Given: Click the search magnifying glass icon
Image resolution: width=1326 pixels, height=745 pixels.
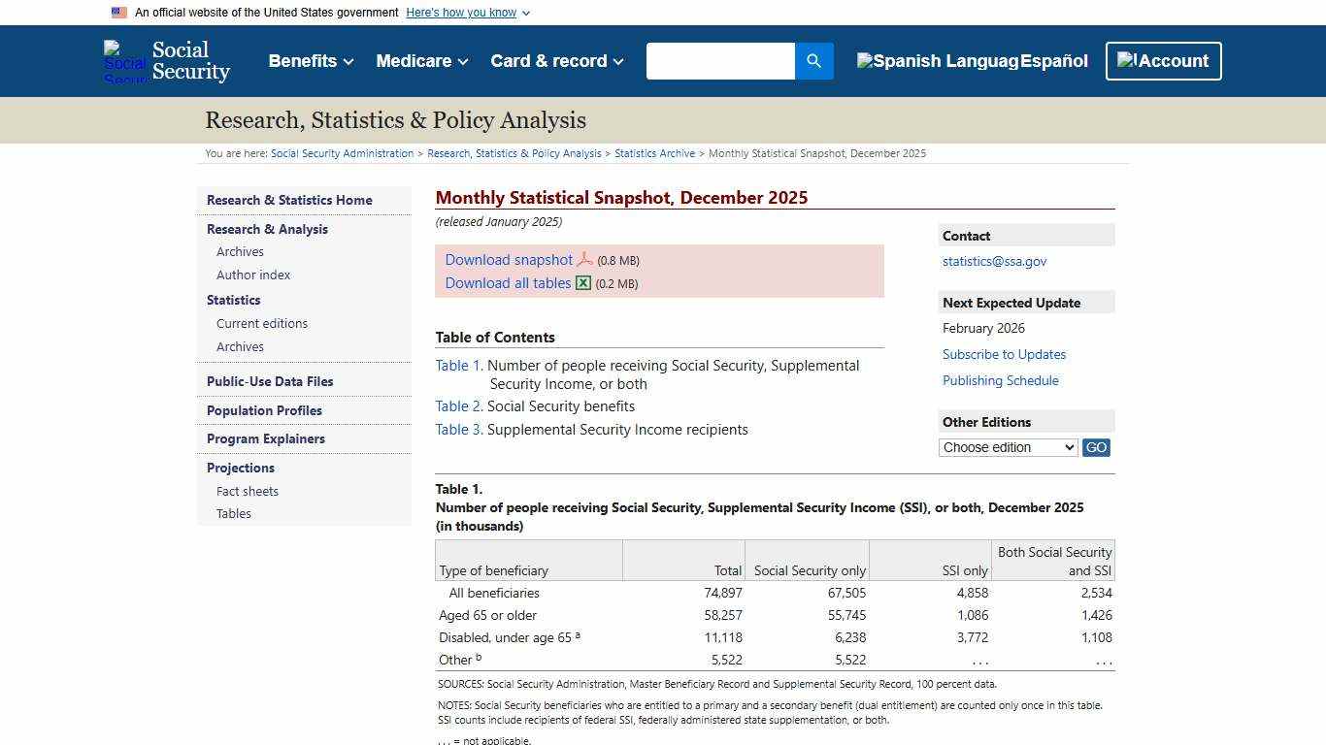Looking at the screenshot, I should click(813, 60).
